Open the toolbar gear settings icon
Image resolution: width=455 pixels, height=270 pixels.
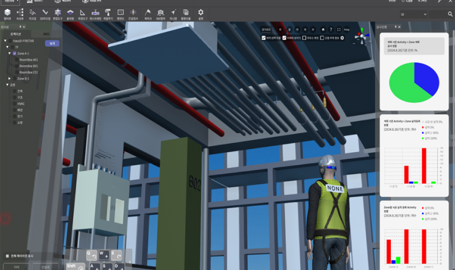pyautogui.click(x=200, y=12)
